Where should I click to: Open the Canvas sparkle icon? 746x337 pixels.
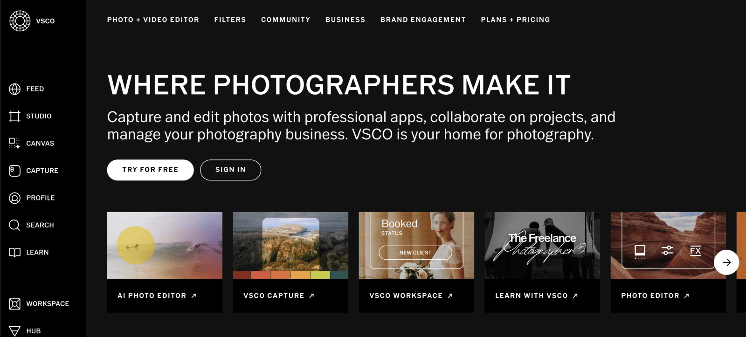coord(15,144)
